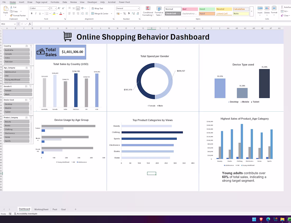The image size is (291, 223).
Task: Click the Cut scissors icon
Action: pos(11,7)
